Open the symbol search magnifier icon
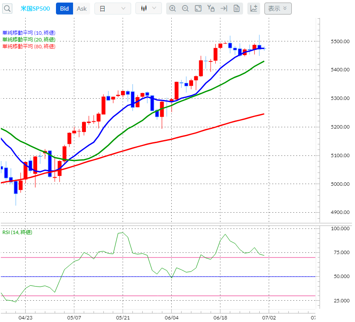355x322 pixels. [7, 8]
